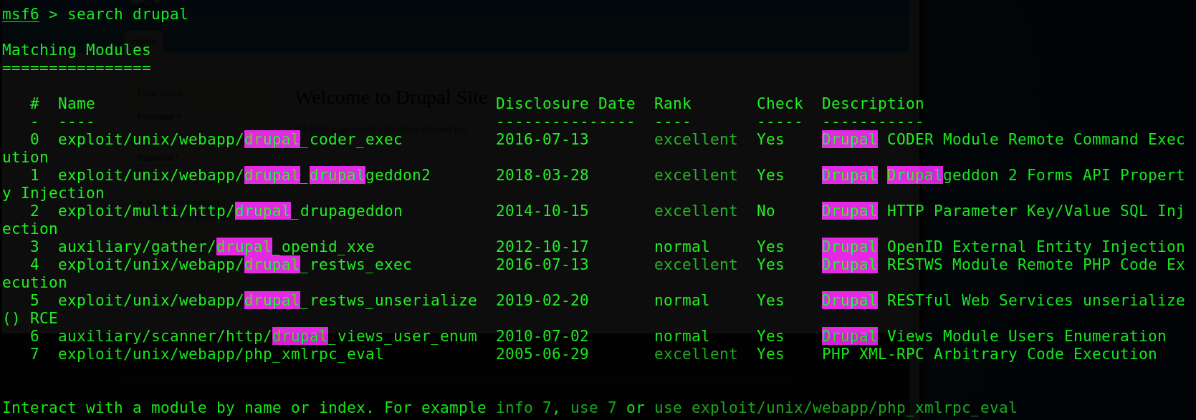Click the 'Check' column header

[x=780, y=104]
